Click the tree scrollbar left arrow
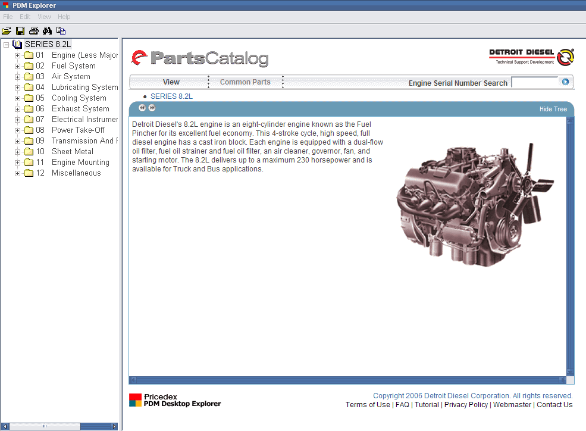This screenshot has width=586, height=431. click(x=5, y=426)
